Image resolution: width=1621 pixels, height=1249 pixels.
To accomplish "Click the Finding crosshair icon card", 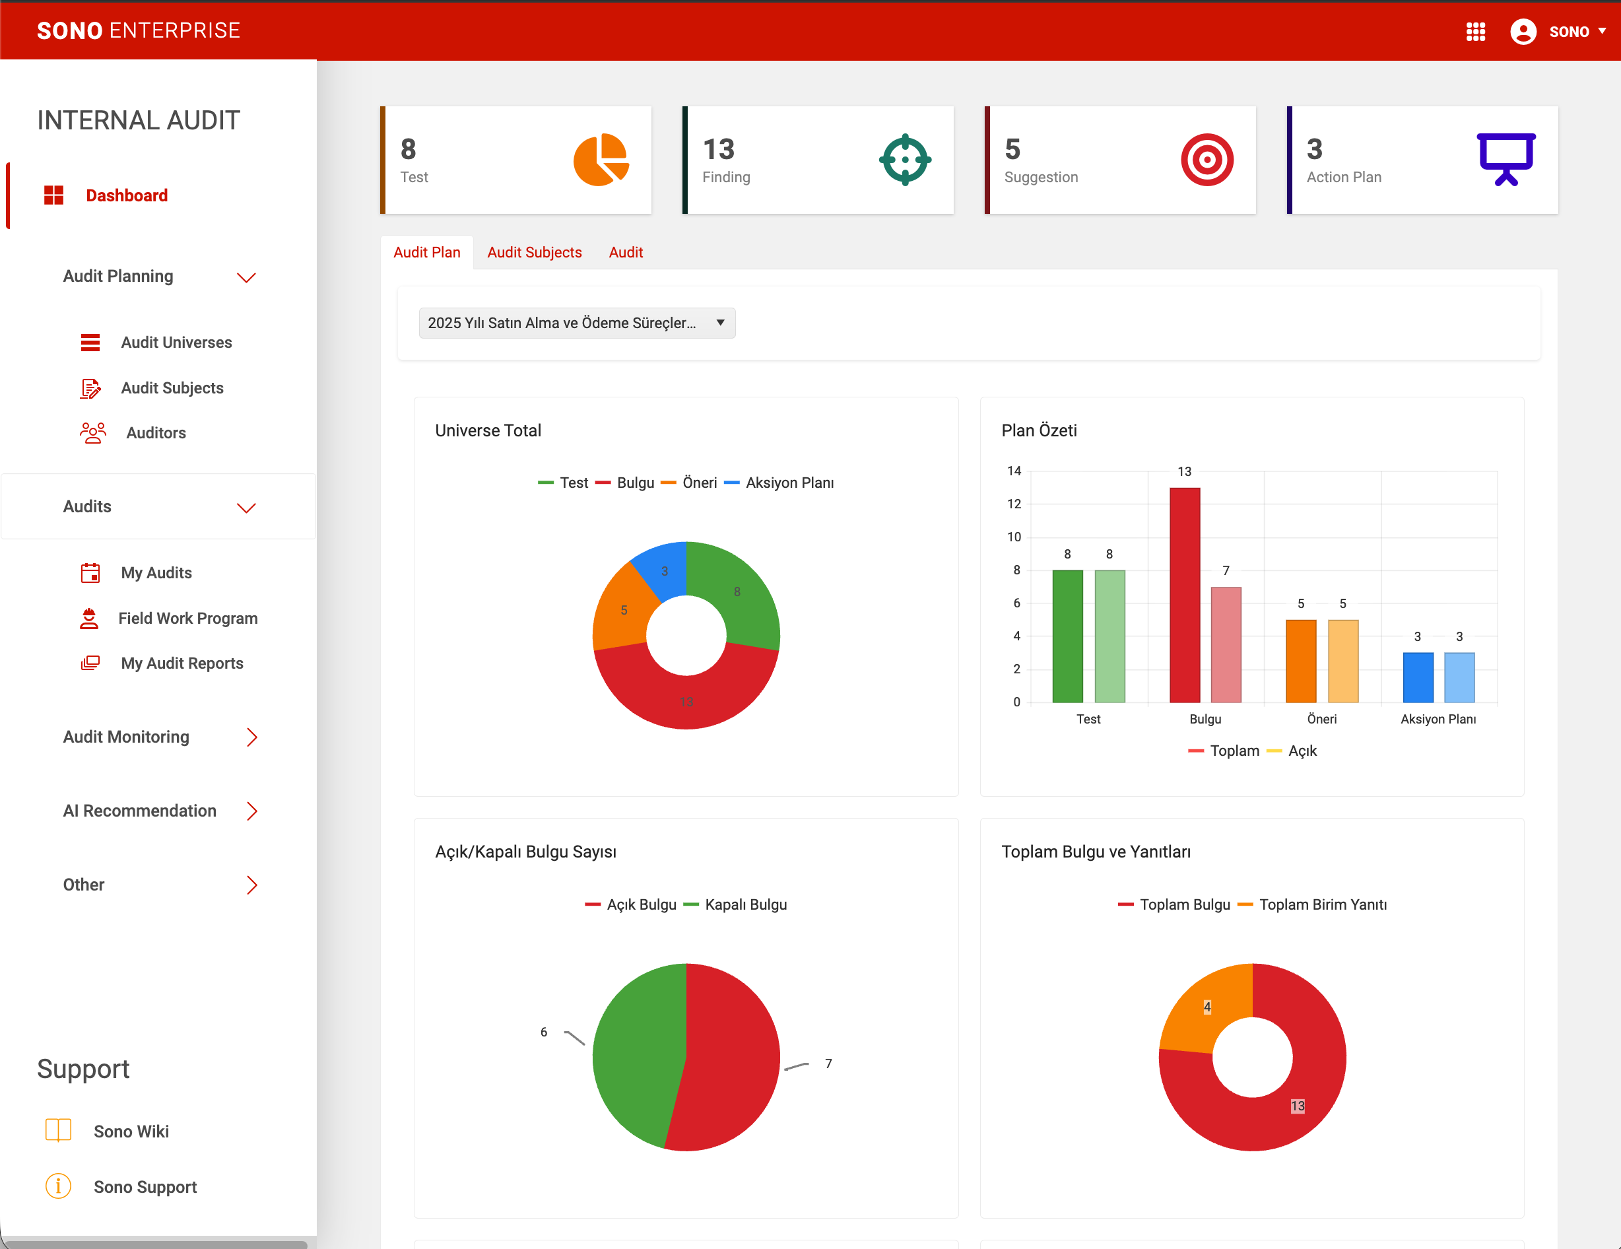I will [x=905, y=160].
